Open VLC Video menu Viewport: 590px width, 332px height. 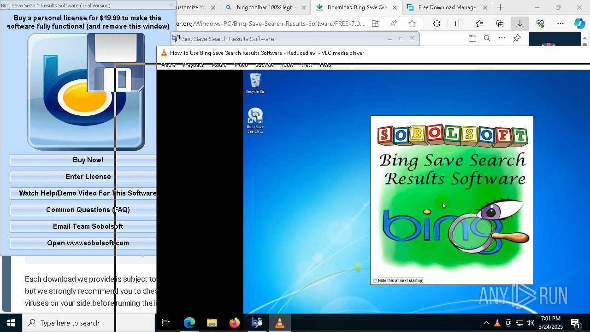(241, 65)
